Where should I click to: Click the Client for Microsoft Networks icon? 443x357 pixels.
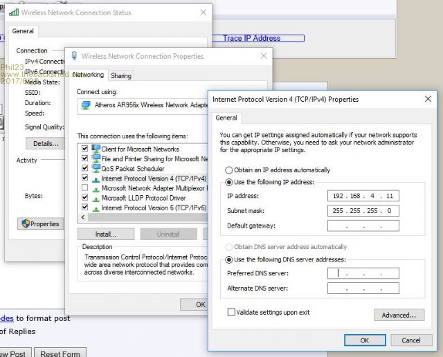click(x=96, y=149)
